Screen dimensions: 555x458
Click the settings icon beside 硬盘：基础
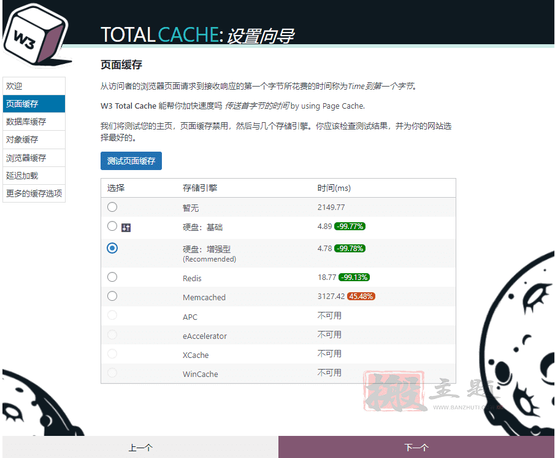(x=126, y=228)
